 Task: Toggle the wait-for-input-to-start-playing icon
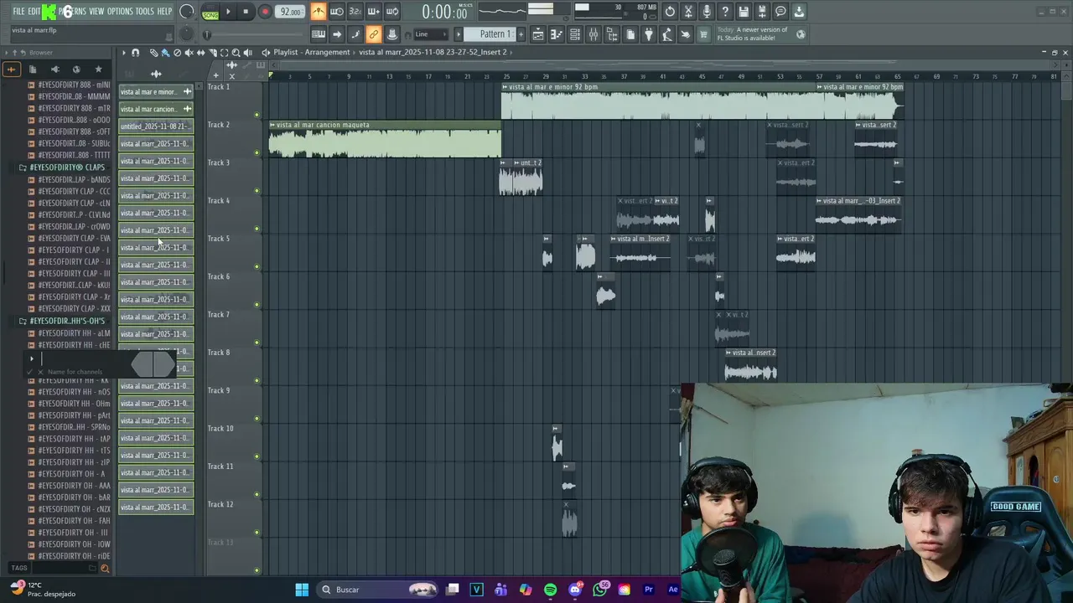click(x=337, y=12)
